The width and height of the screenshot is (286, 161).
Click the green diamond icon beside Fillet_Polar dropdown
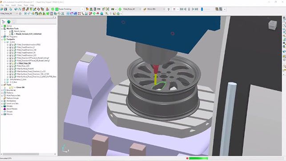pyautogui.click(x=120, y=9)
